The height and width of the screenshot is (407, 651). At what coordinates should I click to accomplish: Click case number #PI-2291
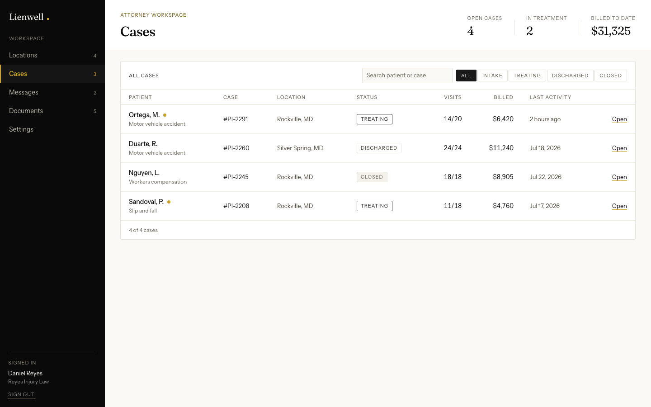[236, 119]
